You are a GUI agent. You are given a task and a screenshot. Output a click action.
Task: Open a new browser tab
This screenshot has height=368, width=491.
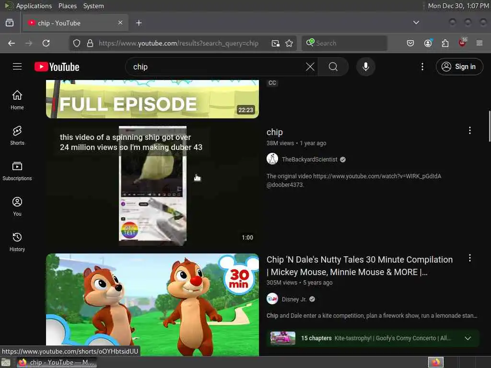pyautogui.click(x=139, y=23)
